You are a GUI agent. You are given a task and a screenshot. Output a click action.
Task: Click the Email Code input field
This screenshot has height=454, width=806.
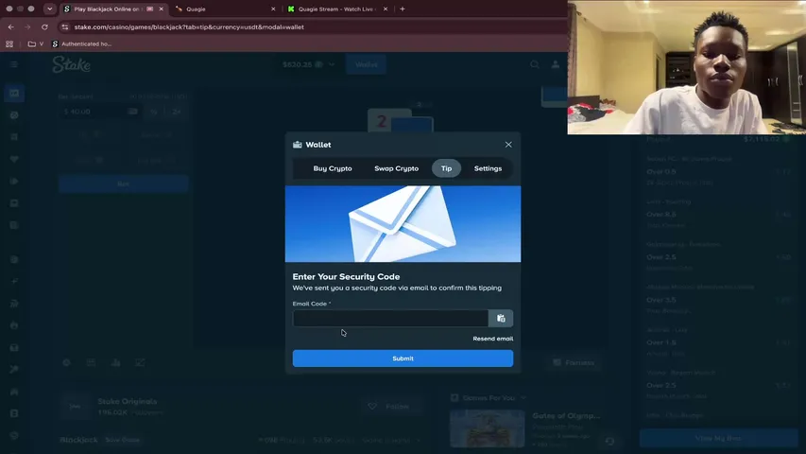[x=390, y=318]
